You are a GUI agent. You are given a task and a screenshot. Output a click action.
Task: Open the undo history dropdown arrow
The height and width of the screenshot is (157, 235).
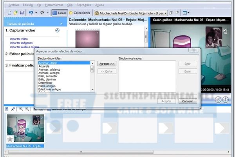pos(36,13)
